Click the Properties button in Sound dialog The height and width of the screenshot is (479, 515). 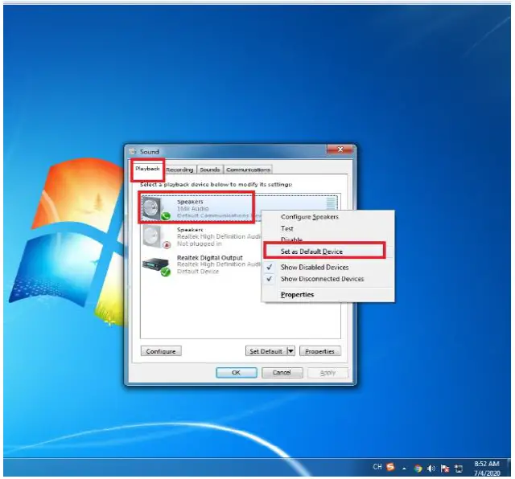[320, 351]
